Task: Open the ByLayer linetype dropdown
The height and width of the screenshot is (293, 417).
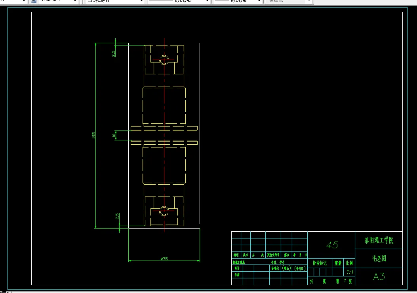Action: pyautogui.click(x=179, y=1)
